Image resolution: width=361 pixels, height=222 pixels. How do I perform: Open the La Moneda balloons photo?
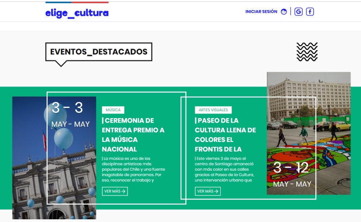54,157
